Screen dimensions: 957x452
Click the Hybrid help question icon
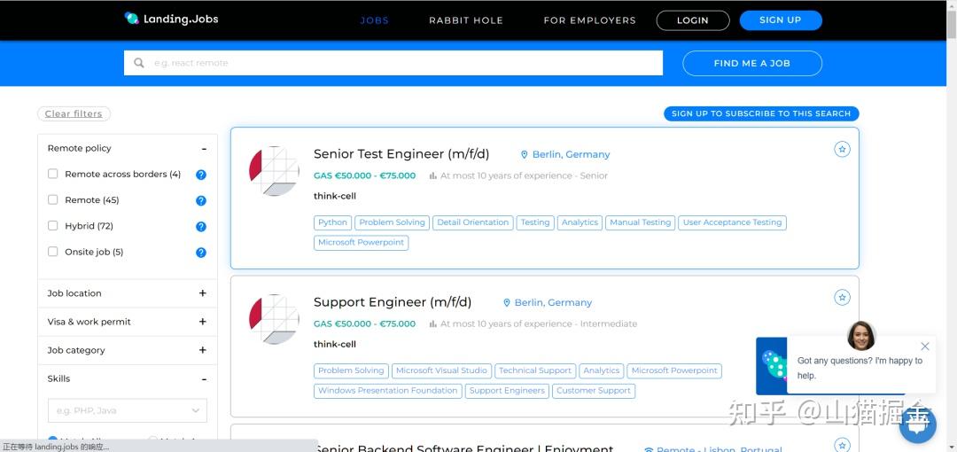[x=201, y=227]
